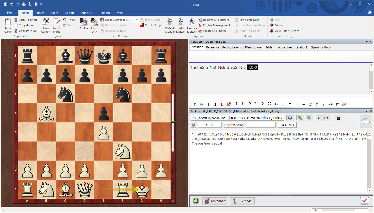Increase engine lines with plus magnifier

(x=300, y=118)
